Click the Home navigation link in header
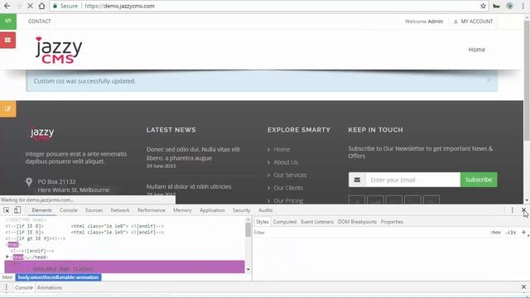The width and height of the screenshot is (530, 298). (x=477, y=50)
